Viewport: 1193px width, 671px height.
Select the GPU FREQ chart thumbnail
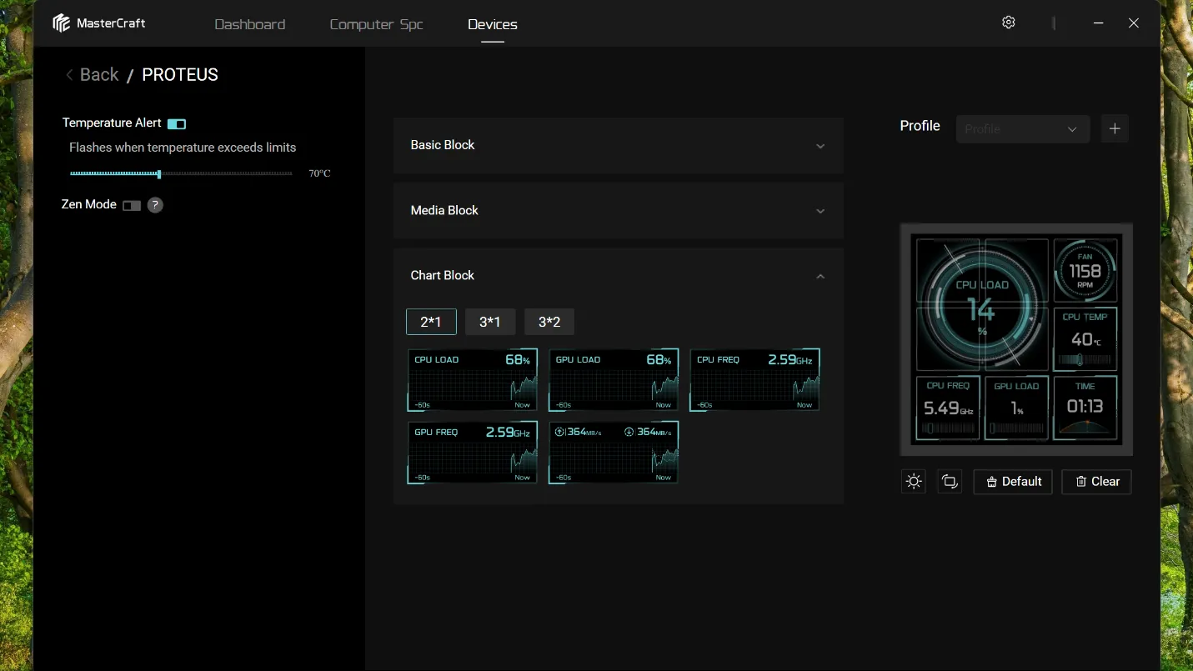(473, 453)
